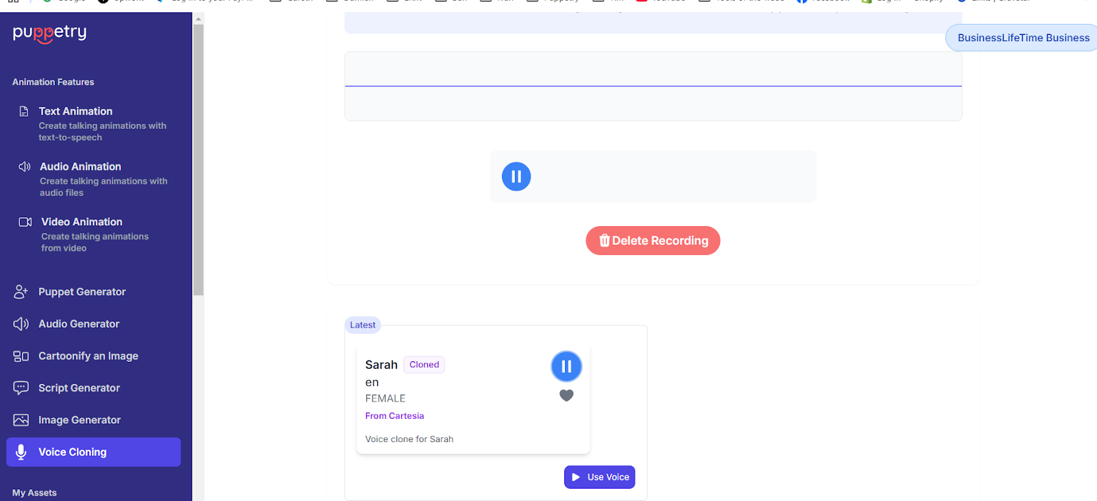
Task: Click the Animation Features heading
Action: (x=53, y=82)
